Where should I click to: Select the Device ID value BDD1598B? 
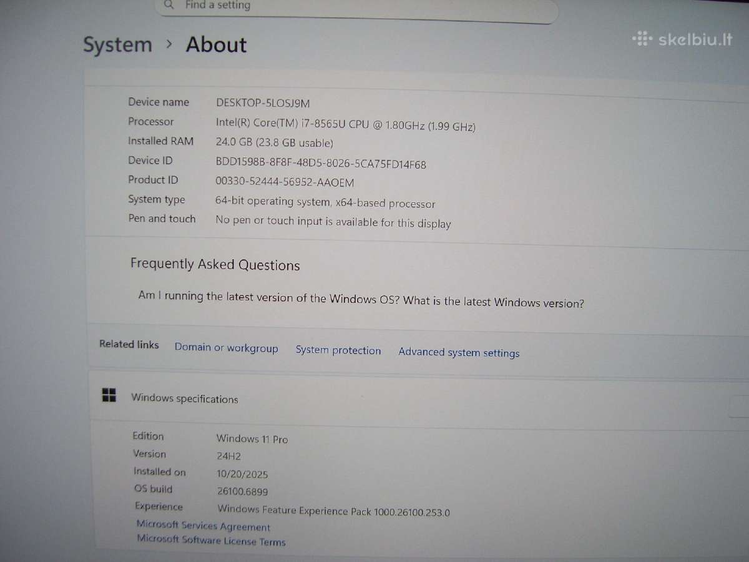[321, 164]
